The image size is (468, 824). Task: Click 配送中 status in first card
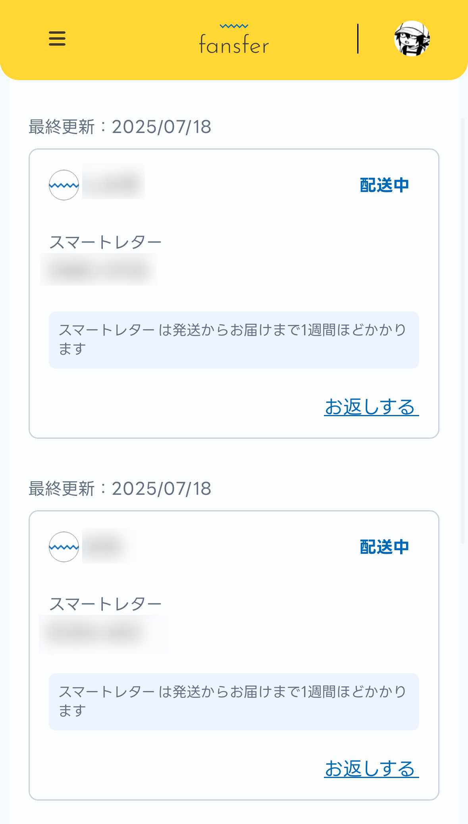(384, 185)
